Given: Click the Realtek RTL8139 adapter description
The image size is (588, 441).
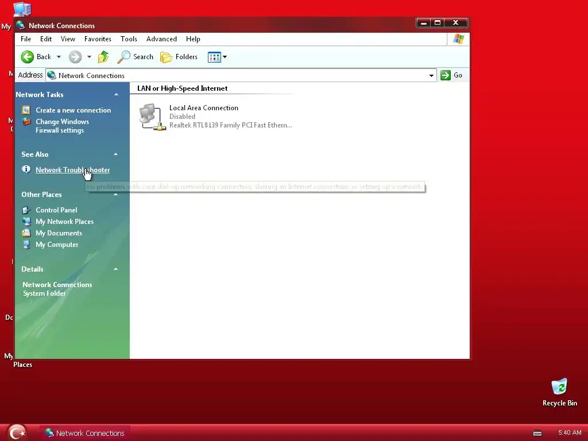Looking at the screenshot, I should coord(231,125).
